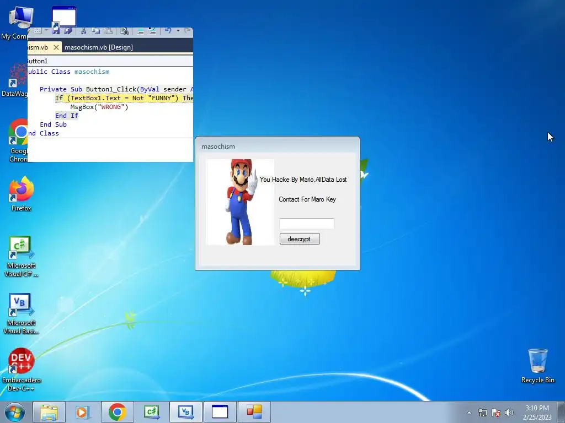Switch to the running form window in taskbar
Viewport: 565px width, 423px height.
click(x=220, y=412)
